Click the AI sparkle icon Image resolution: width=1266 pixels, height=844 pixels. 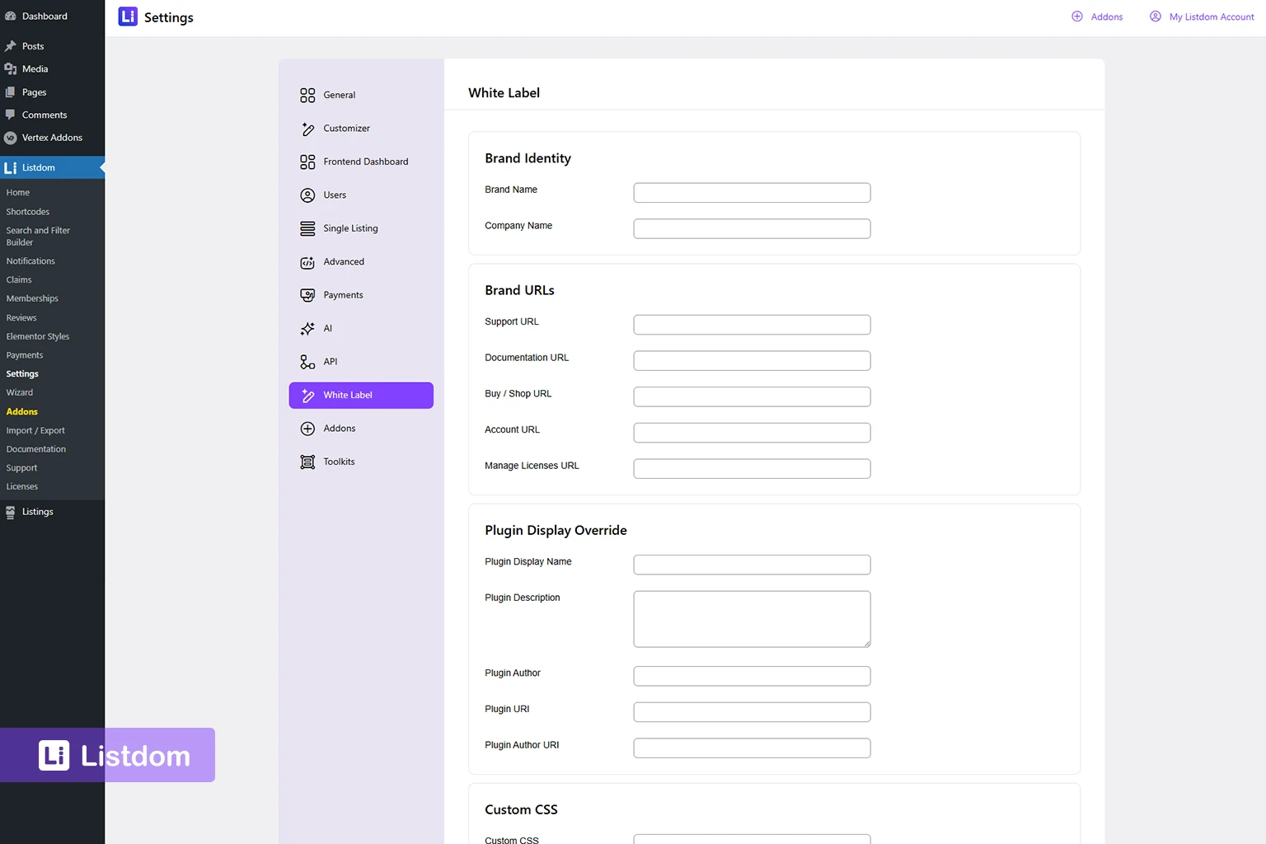tap(307, 329)
